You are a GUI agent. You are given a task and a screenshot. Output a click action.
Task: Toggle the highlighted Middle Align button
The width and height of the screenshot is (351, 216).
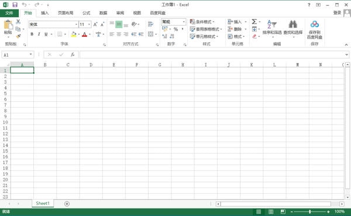point(119,24)
